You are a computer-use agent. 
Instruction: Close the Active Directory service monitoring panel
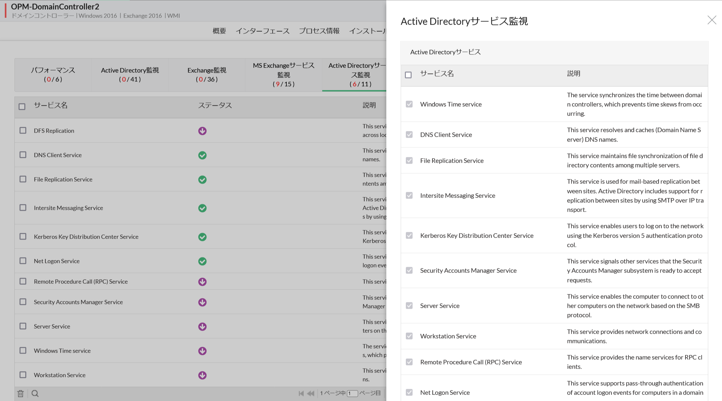pyautogui.click(x=711, y=20)
